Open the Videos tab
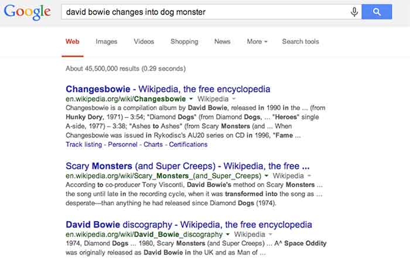This screenshot has width=410, height=265. click(143, 42)
